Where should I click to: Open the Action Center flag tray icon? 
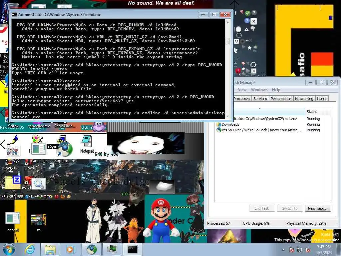291,250
